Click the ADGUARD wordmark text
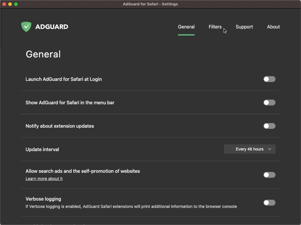The width and height of the screenshot is (301, 225). 52,27
